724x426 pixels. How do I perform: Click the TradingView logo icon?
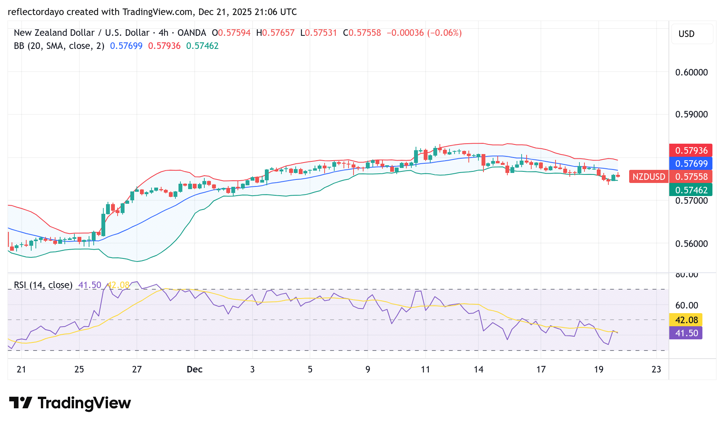coord(20,403)
